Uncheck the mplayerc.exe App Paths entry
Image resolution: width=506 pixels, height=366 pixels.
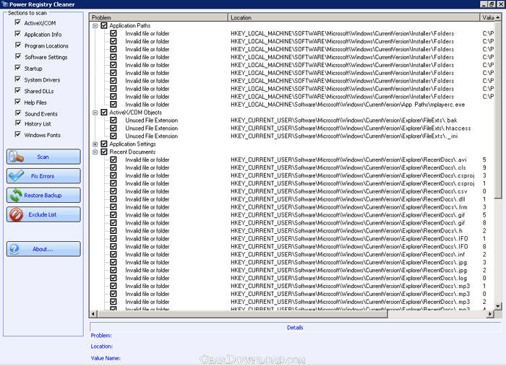click(x=113, y=105)
